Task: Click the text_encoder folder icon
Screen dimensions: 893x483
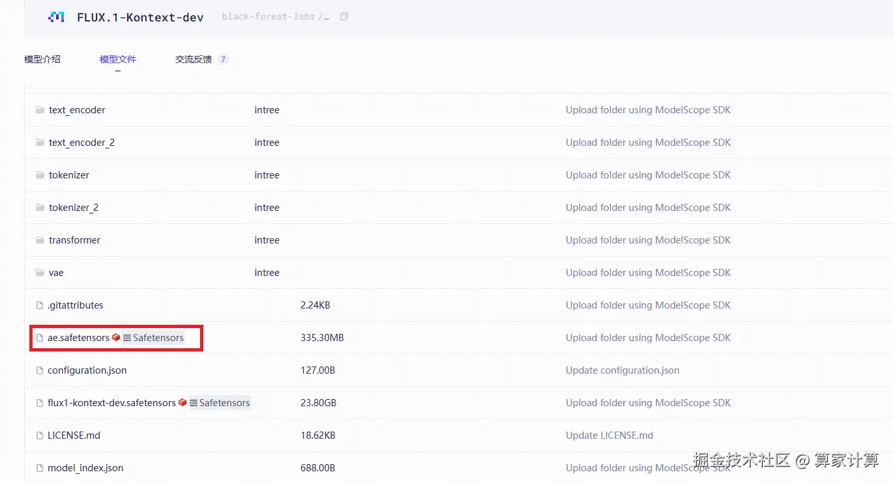Action: tap(40, 110)
